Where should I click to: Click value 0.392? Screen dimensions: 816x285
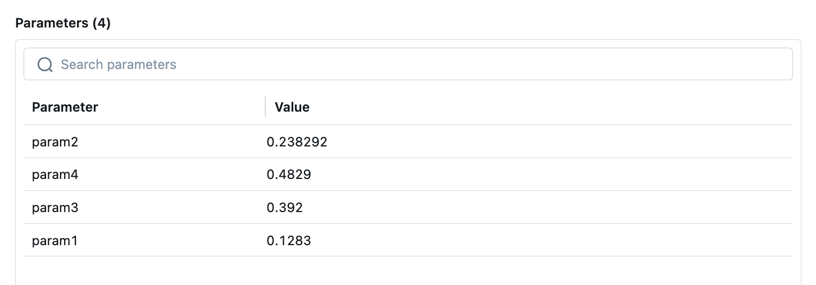tap(284, 208)
